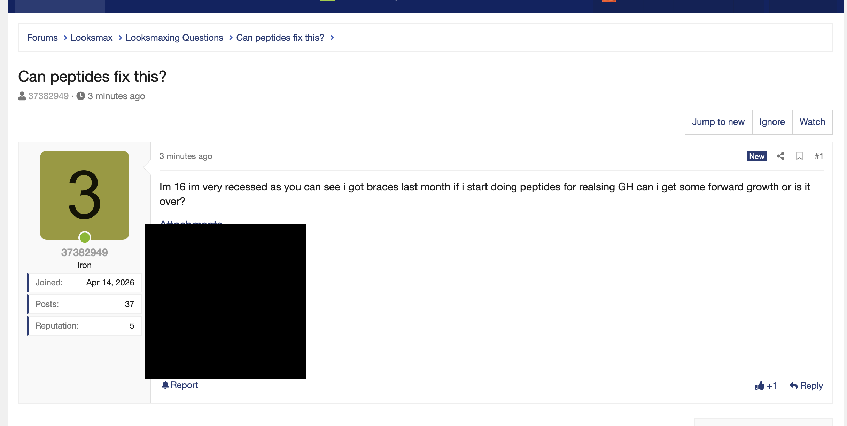Click the New badge on the post
The height and width of the screenshot is (426, 847).
pyautogui.click(x=757, y=156)
